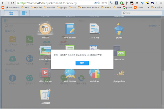Bookmark this page with the star
Viewport: 164px width, 109px height.
[106, 3]
